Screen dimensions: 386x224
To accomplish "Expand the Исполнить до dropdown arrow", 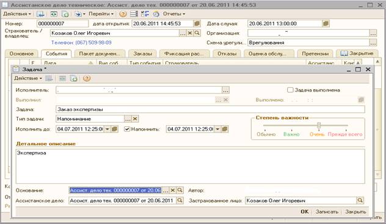I will [x=107, y=129].
